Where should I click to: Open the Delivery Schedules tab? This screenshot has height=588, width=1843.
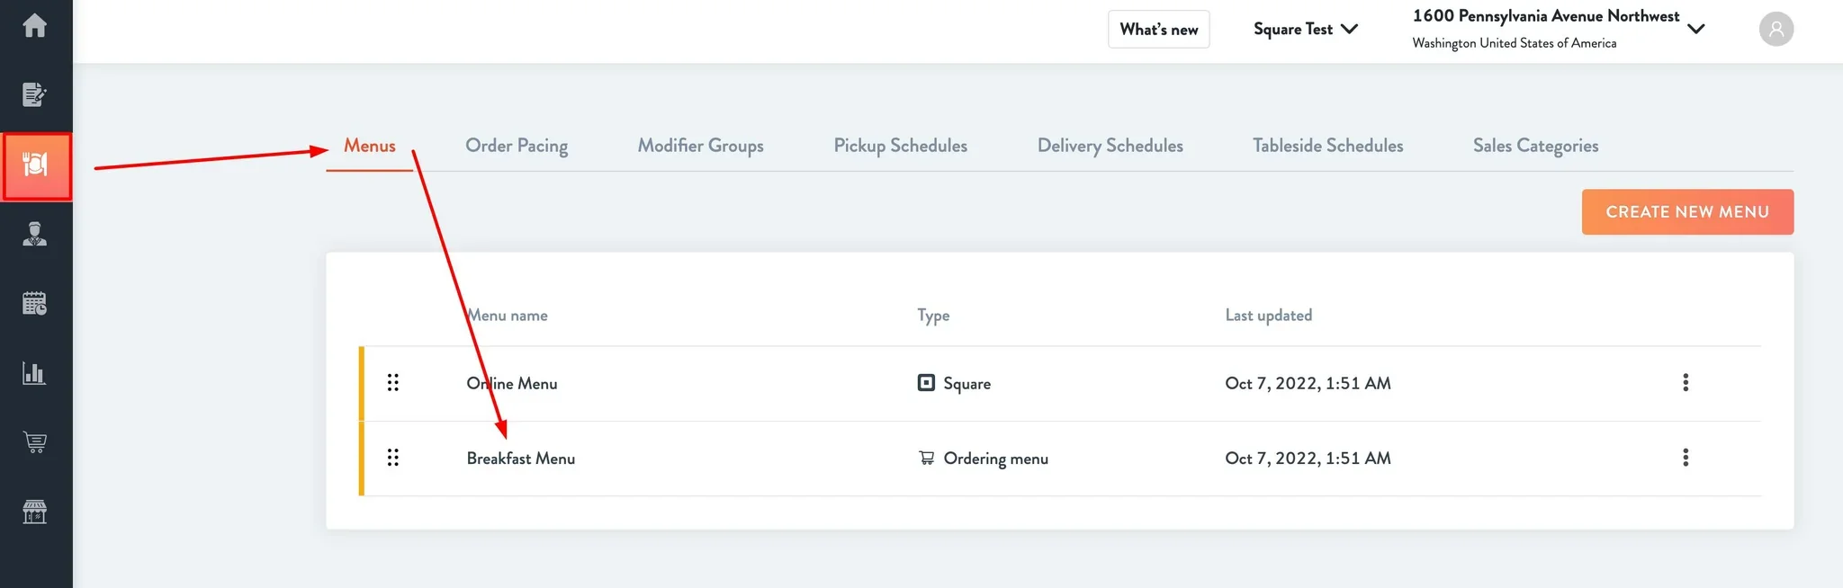pyautogui.click(x=1110, y=146)
